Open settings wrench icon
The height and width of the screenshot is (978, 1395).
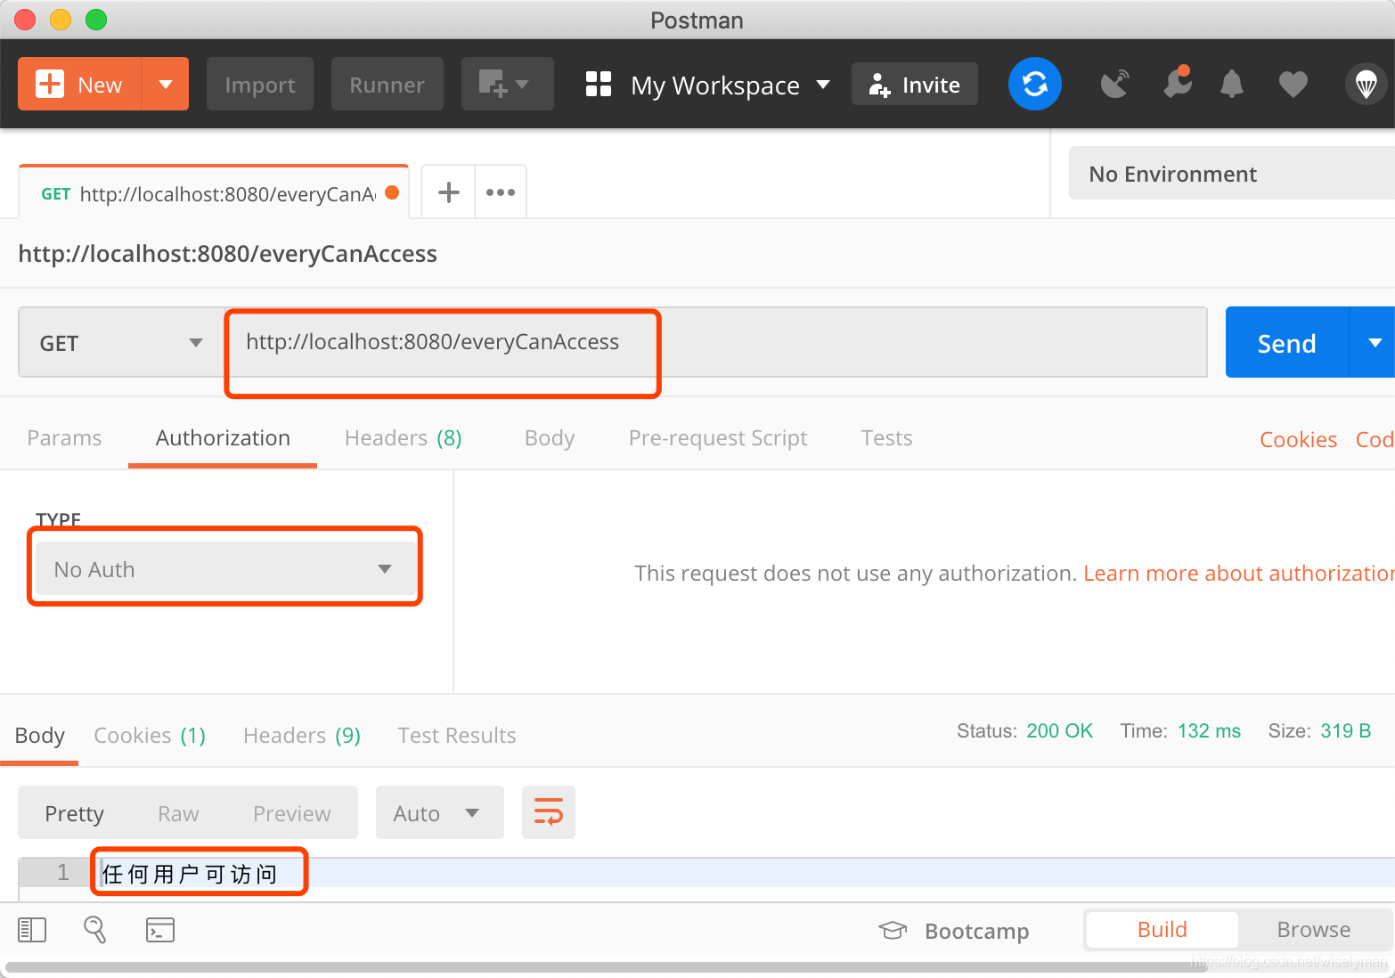pos(1178,83)
